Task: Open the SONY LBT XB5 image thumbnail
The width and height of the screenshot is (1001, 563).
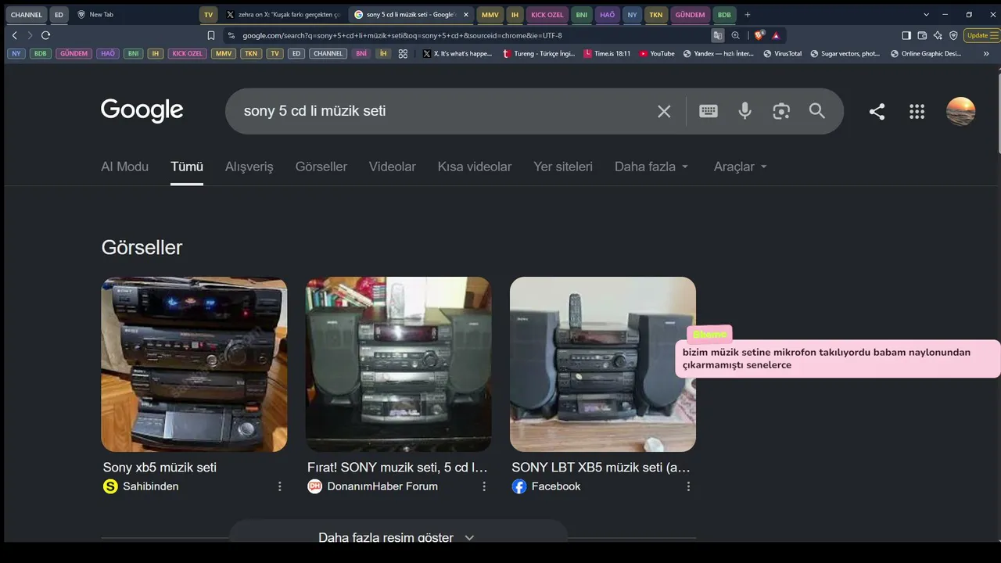Action: [x=603, y=364]
